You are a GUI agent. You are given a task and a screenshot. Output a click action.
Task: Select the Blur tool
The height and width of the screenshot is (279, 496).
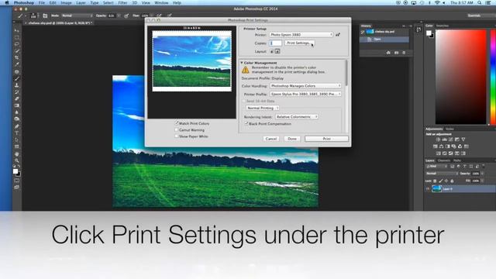click(x=17, y=112)
